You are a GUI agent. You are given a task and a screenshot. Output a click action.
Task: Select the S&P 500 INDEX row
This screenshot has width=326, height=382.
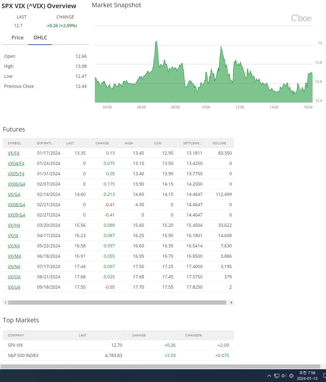(x=118, y=355)
